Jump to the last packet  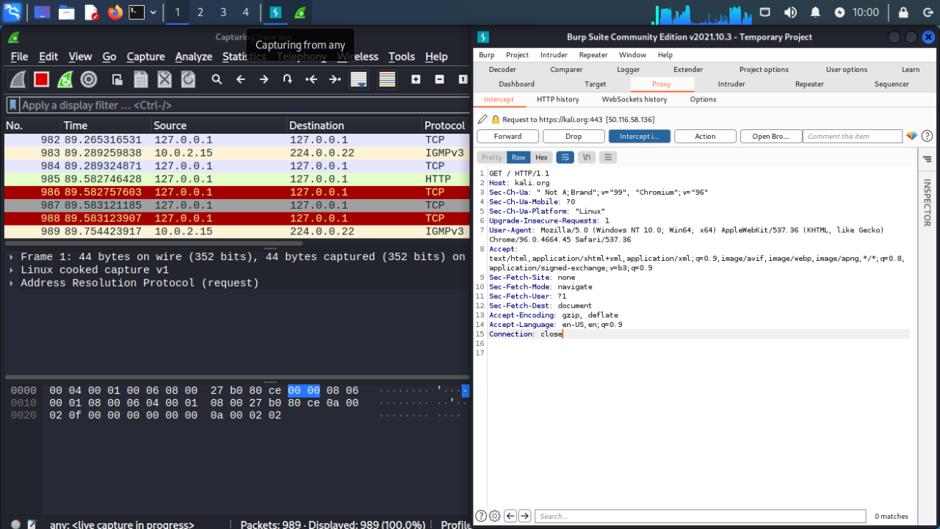pos(334,79)
